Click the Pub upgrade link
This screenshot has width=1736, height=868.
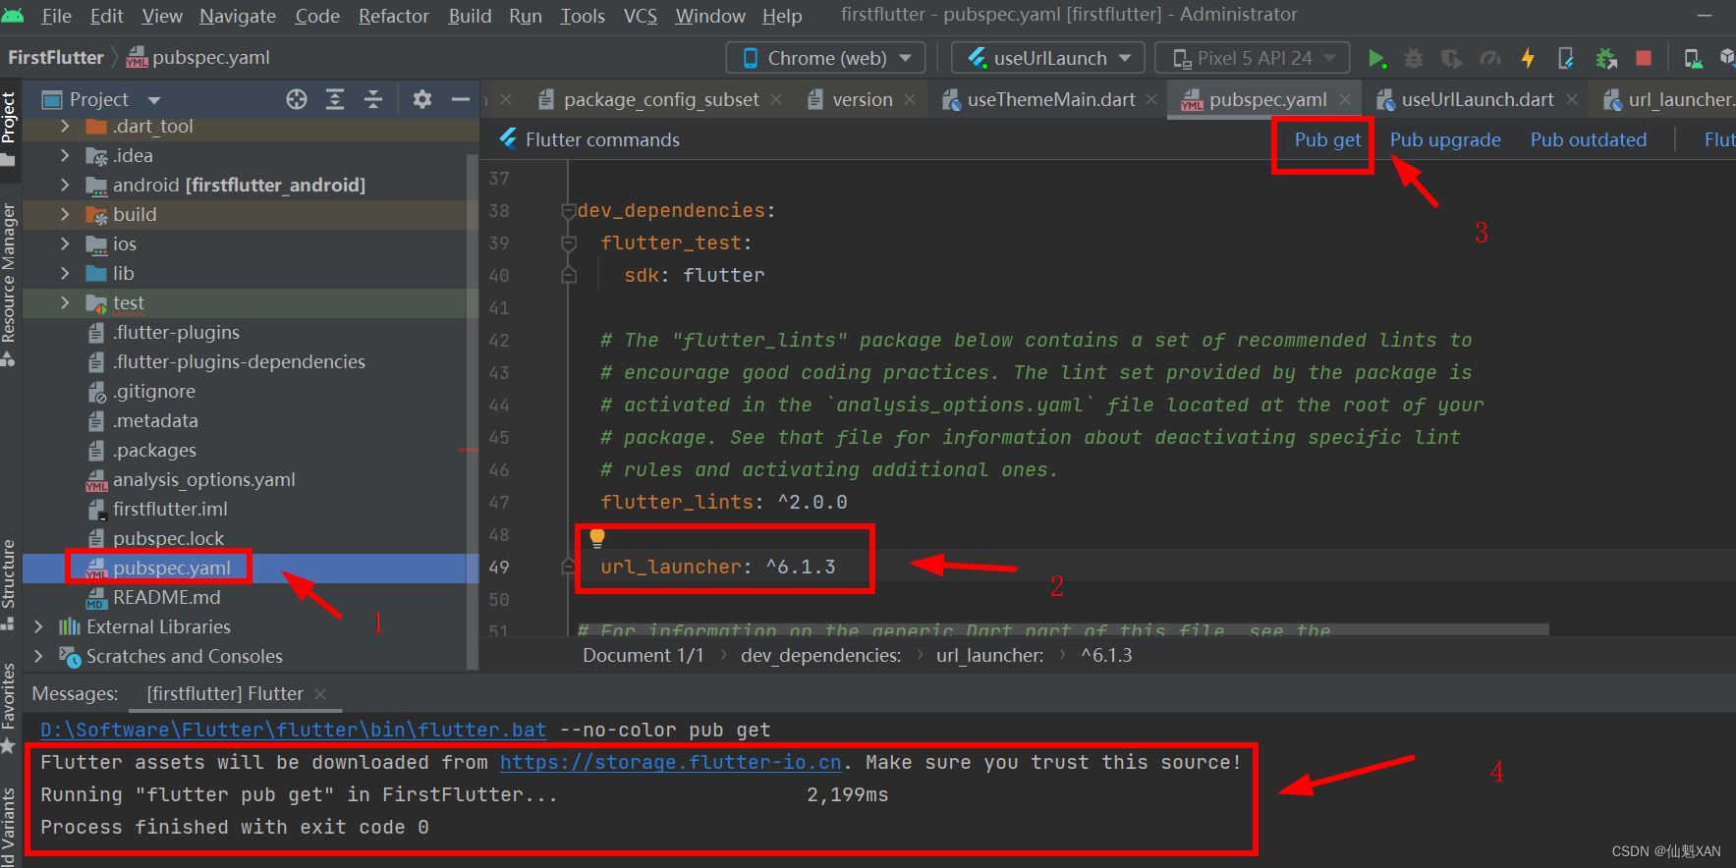click(x=1445, y=139)
